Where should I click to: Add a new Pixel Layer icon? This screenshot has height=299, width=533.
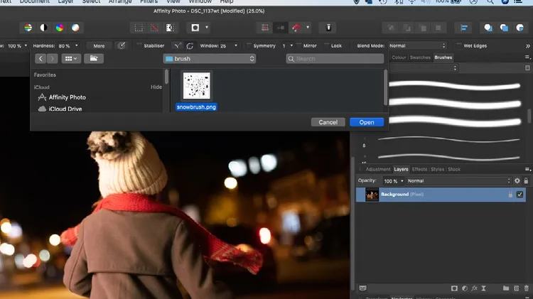pyautogui.click(x=517, y=288)
